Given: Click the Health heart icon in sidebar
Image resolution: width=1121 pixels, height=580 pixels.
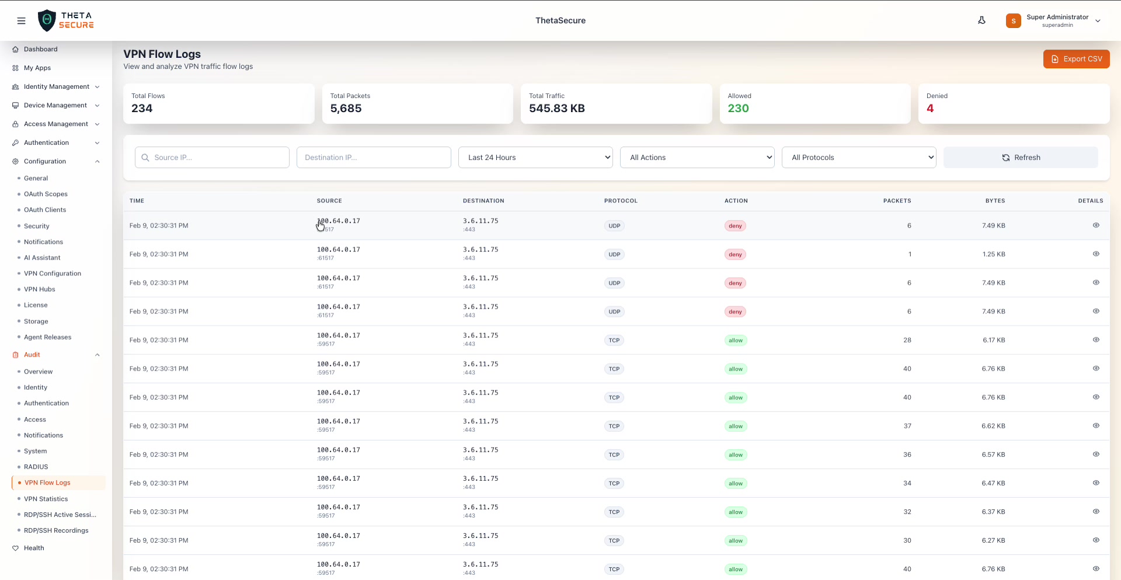Looking at the screenshot, I should (x=15, y=548).
